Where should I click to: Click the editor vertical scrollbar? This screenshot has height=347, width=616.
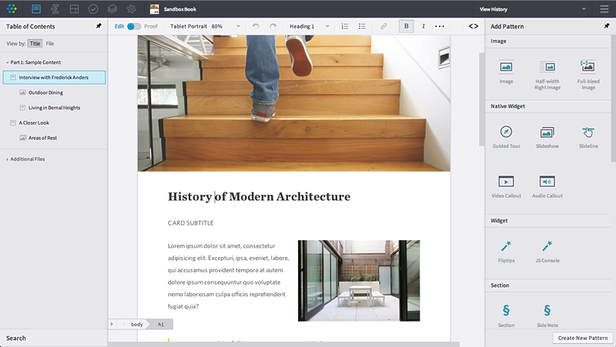pos(482,99)
